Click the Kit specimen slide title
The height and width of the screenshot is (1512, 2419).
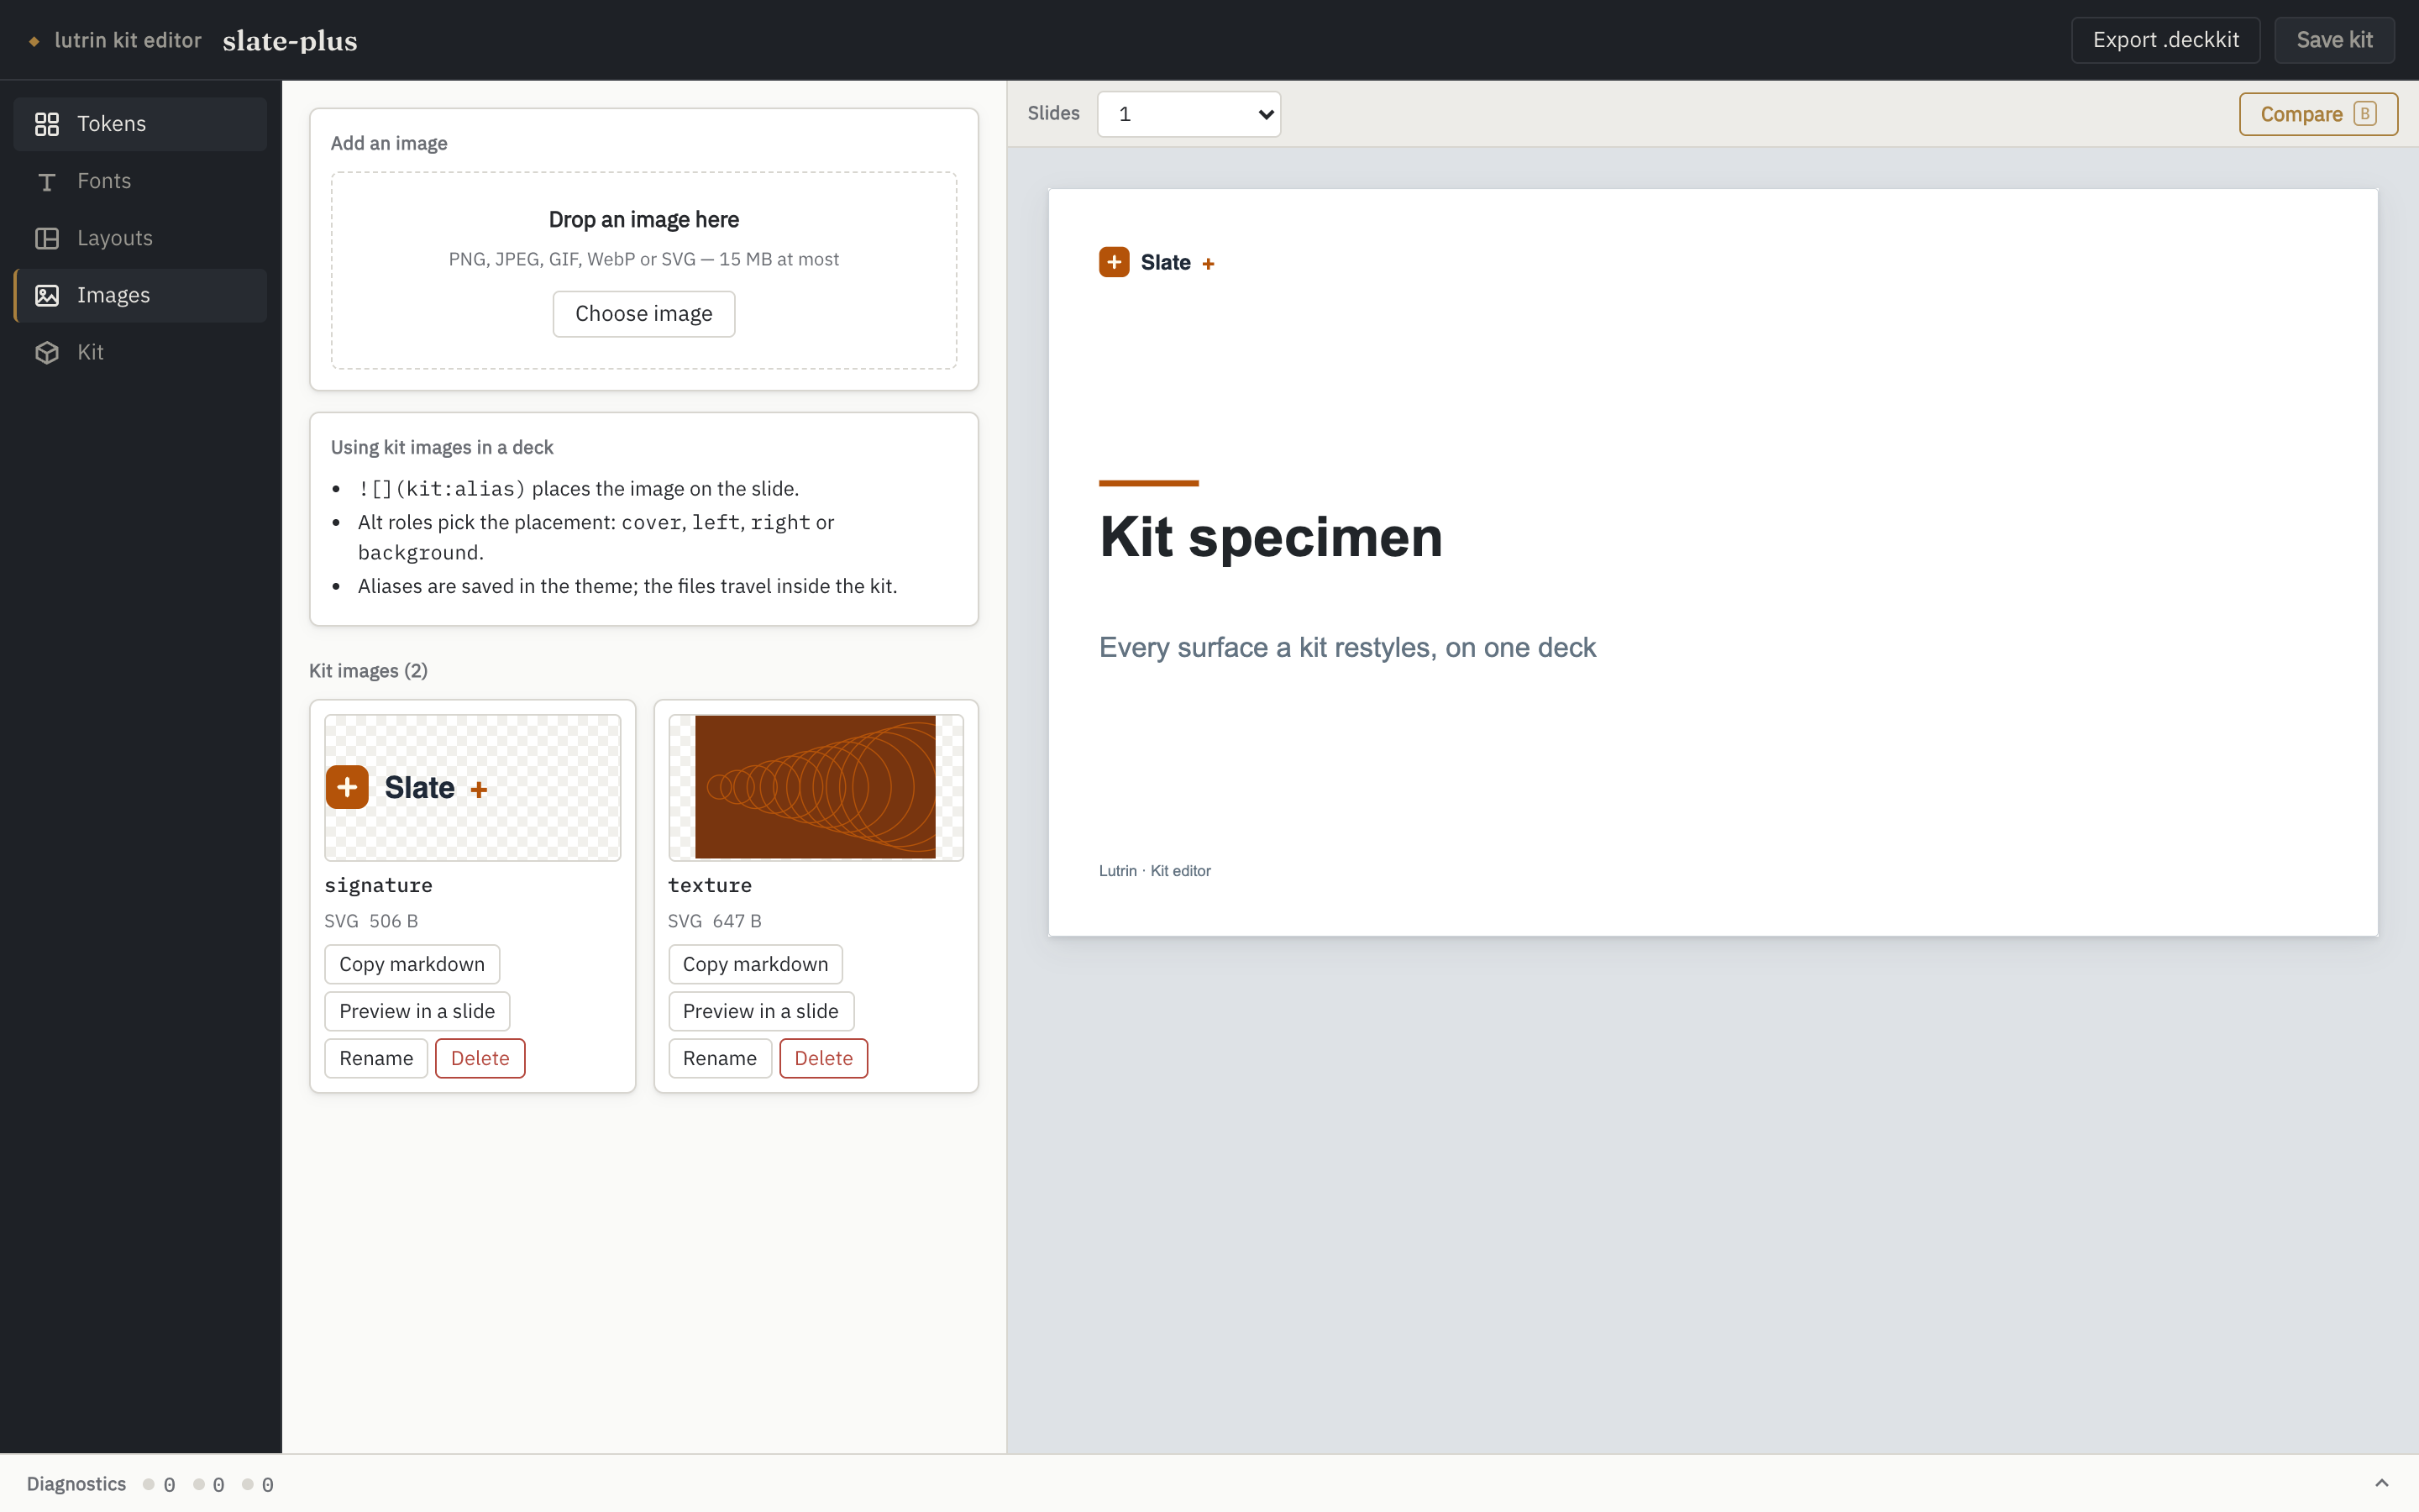click(x=1271, y=537)
